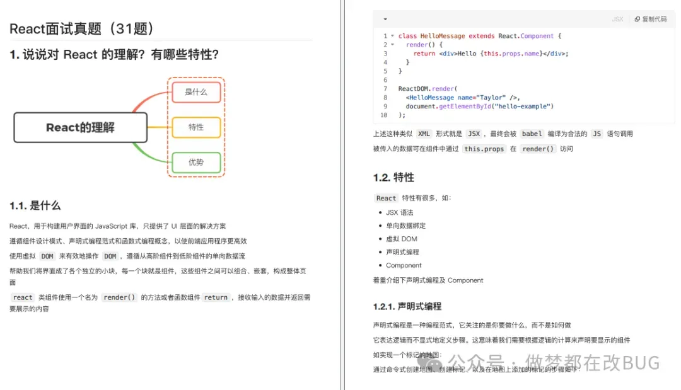Screen dimensions: 681x390
Task: Click heading 1. 说说对 React 的理解
Action: (114, 55)
